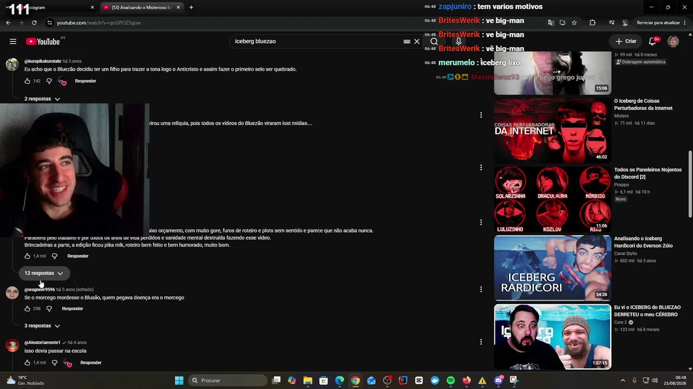Show hidden system tray icons
Screen dimensions: 693x389
[x=623, y=380]
